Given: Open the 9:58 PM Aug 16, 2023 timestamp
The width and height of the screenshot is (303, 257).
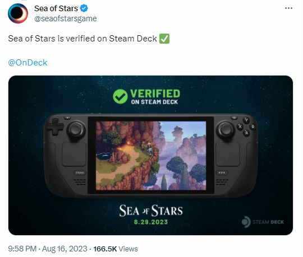Looking at the screenshot, I should pyautogui.click(x=48, y=249).
